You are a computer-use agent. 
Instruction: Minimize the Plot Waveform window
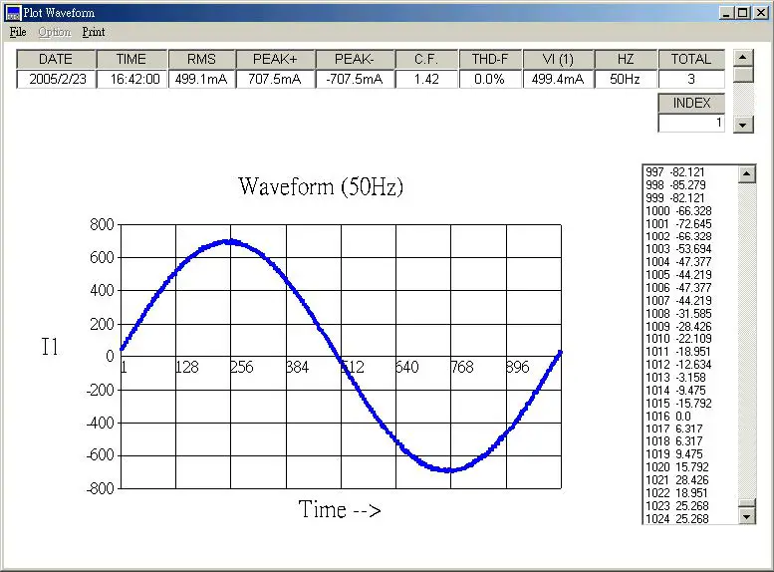pyautogui.click(x=725, y=13)
